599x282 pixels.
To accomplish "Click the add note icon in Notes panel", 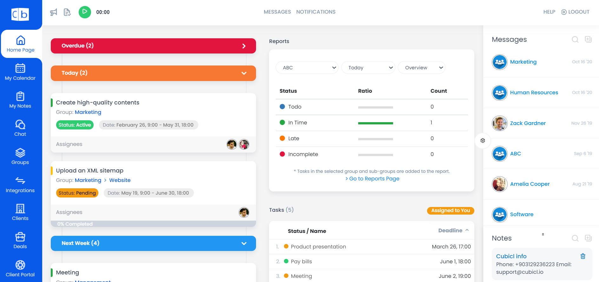I will click(588, 238).
